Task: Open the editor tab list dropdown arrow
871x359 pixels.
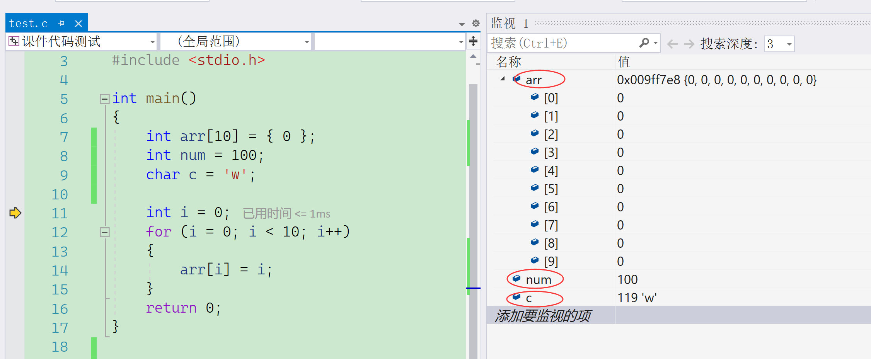Action: point(462,24)
